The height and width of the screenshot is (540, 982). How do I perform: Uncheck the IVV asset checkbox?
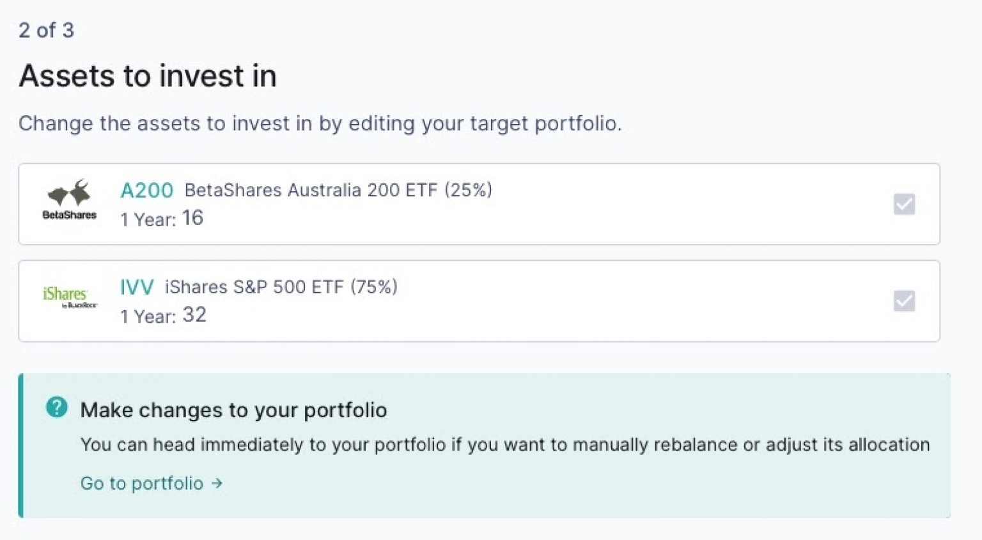(x=903, y=301)
